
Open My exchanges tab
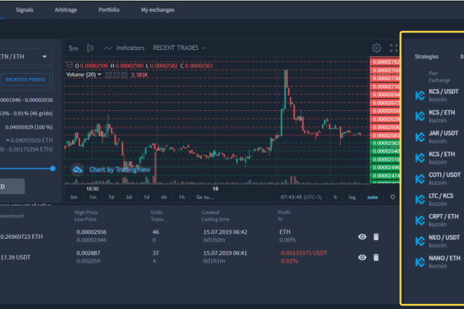[x=157, y=10]
